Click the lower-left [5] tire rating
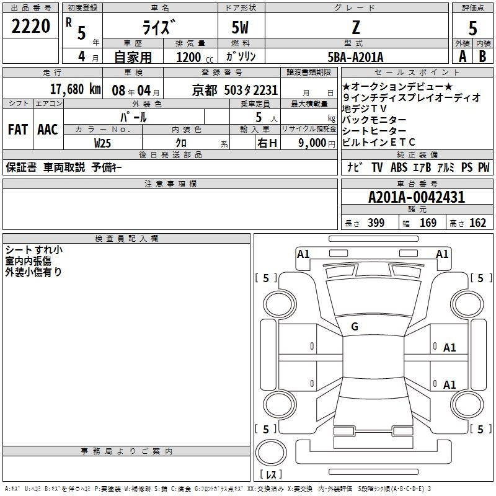Viewport: 496px width, 496px height. pyautogui.click(x=266, y=429)
